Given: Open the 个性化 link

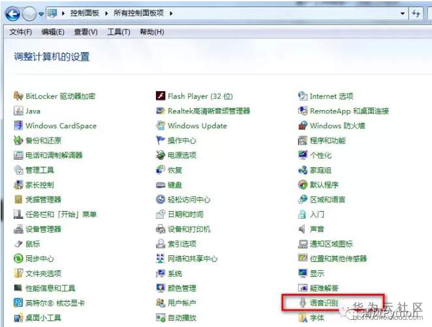Looking at the screenshot, I should [320, 156].
